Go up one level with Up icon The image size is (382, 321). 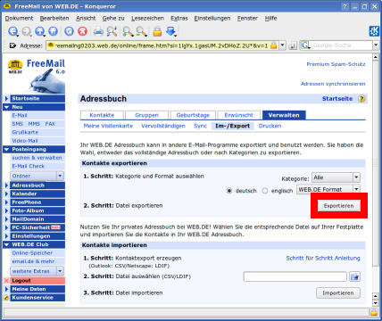click(x=40, y=31)
